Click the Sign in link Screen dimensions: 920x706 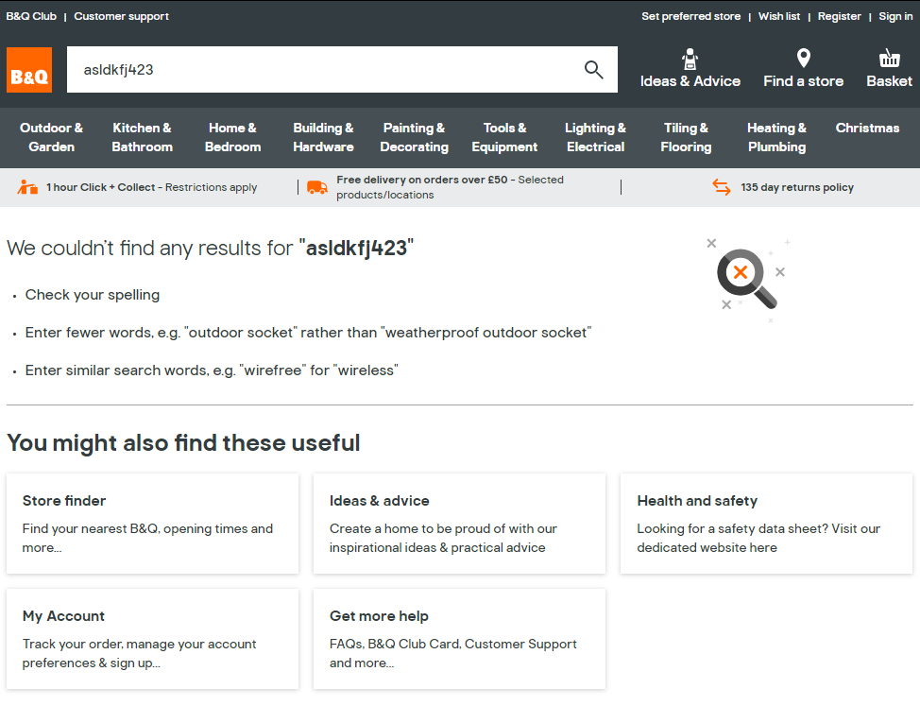895,16
